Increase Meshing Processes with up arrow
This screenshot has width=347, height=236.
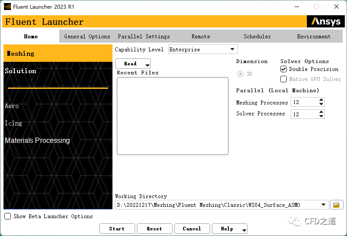(x=321, y=100)
